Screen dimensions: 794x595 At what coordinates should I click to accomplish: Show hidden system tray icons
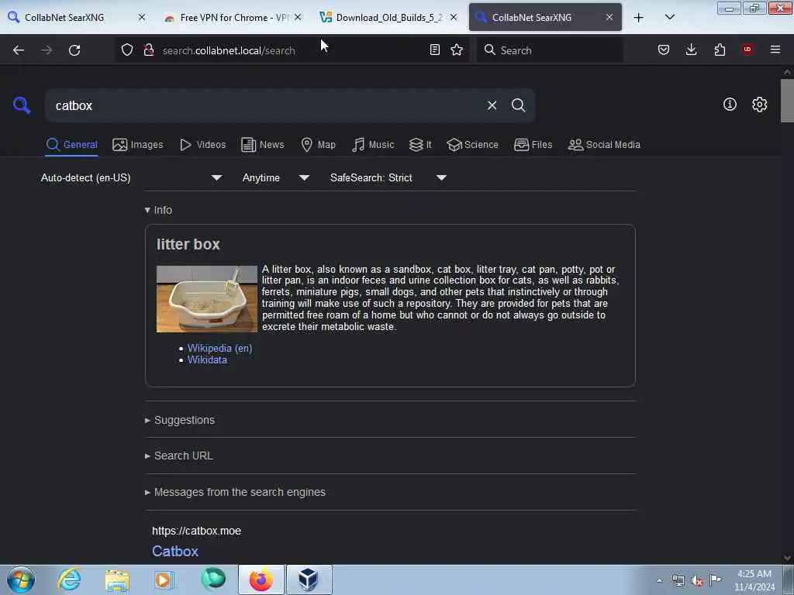pos(659,580)
